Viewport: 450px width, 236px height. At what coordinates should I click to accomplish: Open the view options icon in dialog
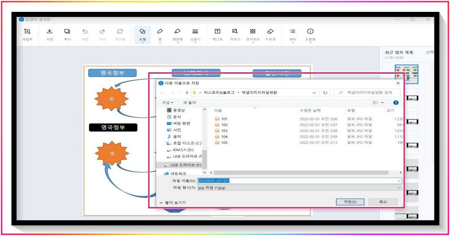(x=376, y=103)
